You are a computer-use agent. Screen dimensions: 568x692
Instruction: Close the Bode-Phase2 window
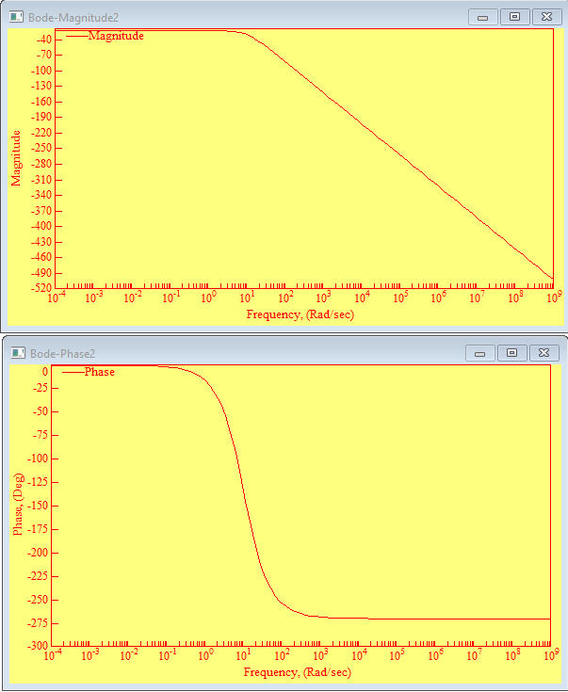(544, 353)
